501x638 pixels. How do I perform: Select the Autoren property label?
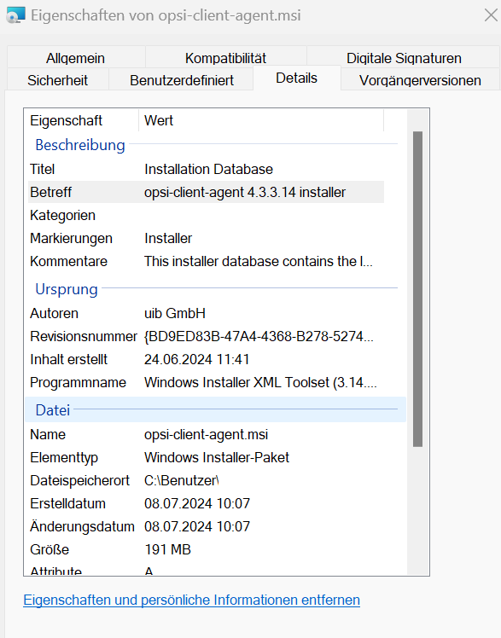point(54,313)
